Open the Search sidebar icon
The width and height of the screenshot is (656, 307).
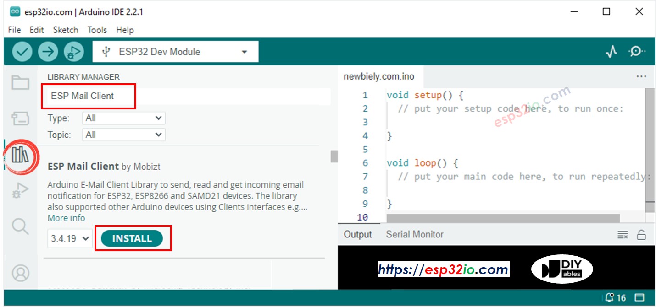[x=20, y=226]
